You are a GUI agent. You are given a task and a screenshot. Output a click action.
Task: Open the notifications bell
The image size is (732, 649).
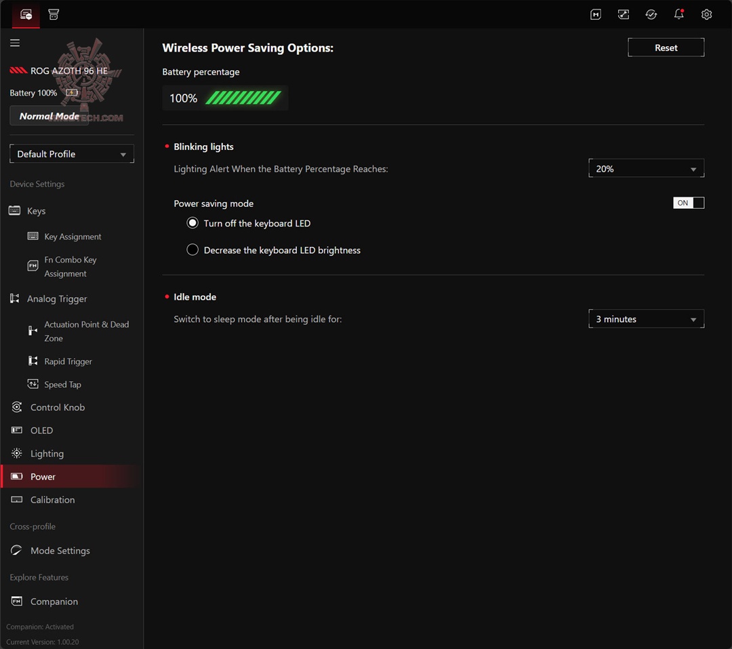(678, 14)
